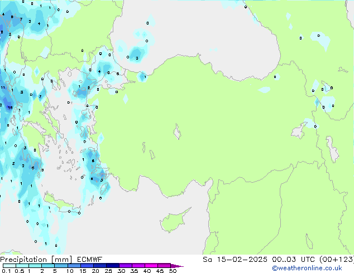
Task: Click the legend label '50'
Action: 173,271
